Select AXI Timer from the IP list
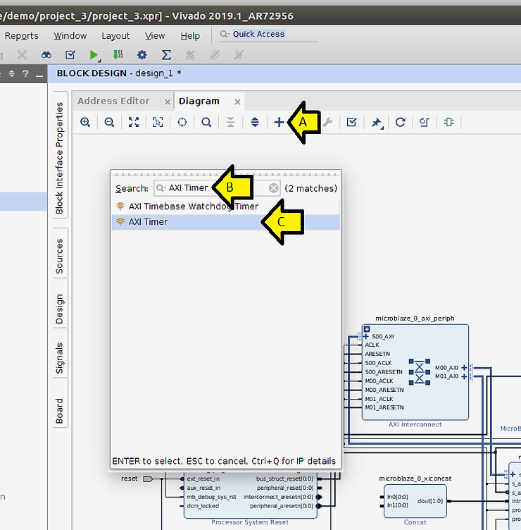521x530 pixels. [x=148, y=221]
